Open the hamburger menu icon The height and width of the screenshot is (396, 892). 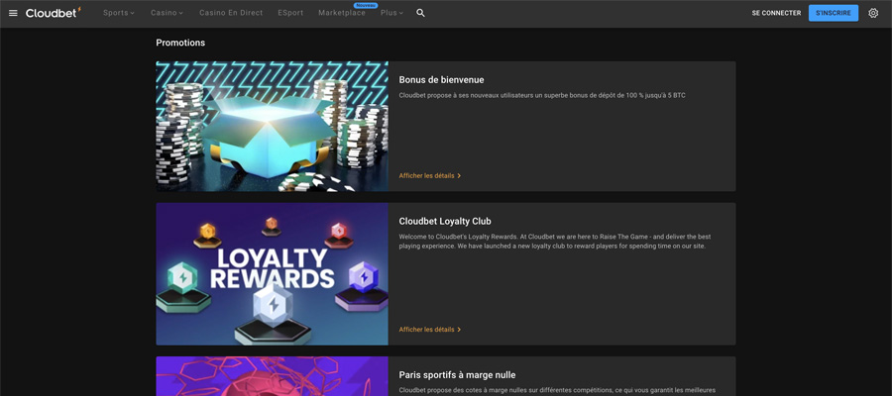pyautogui.click(x=13, y=13)
